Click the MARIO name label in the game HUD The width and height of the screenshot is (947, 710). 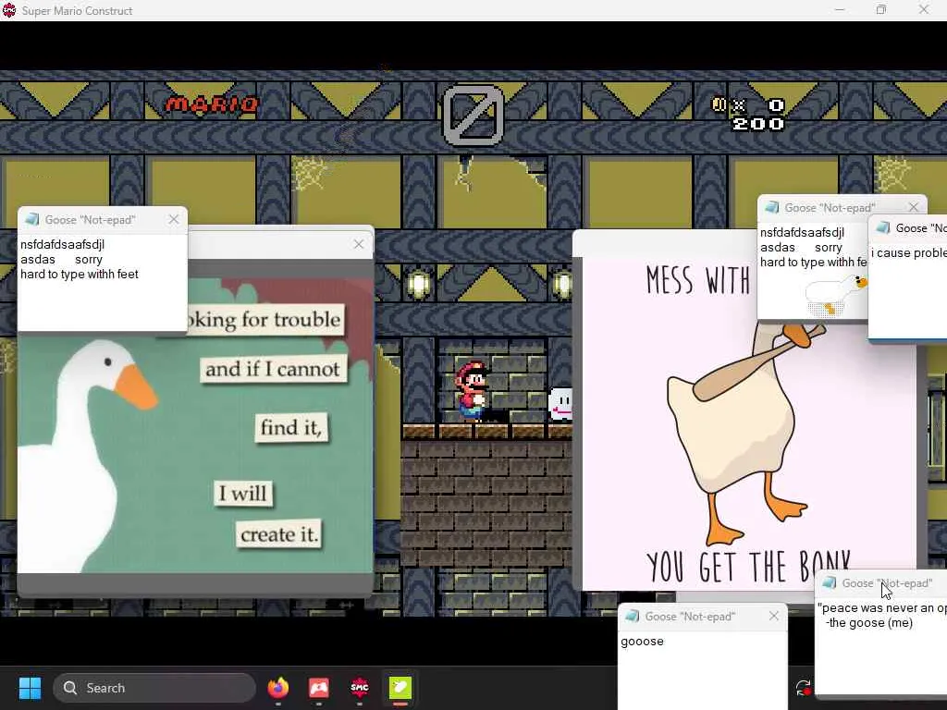tap(212, 105)
